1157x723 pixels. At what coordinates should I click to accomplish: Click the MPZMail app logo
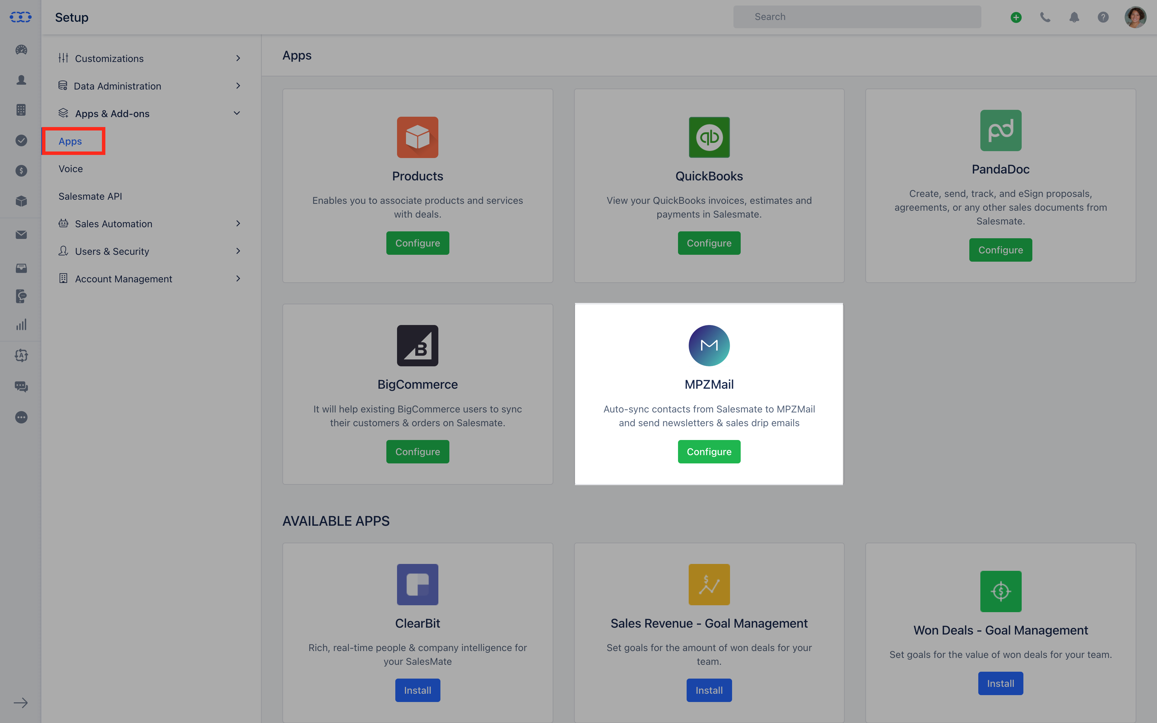709,346
